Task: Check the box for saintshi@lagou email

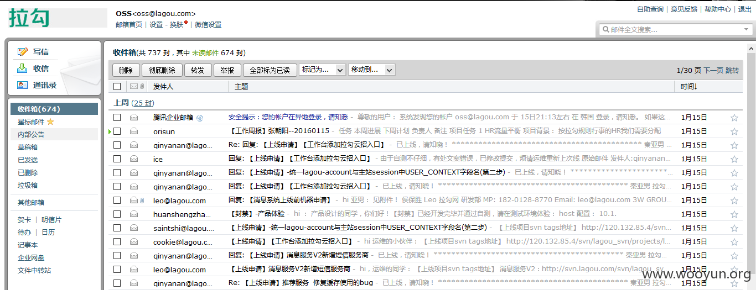Action: pos(117,228)
